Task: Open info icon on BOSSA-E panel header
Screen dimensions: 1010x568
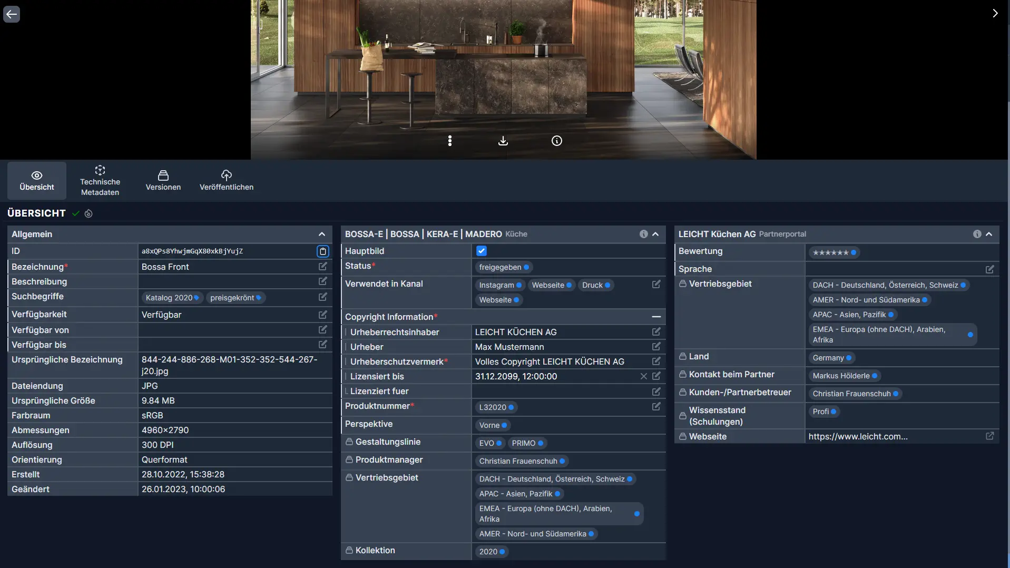Action: (643, 234)
